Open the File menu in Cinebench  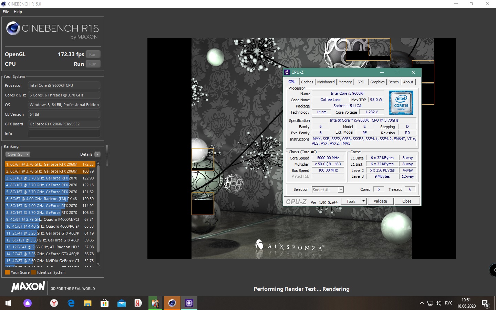6,12
